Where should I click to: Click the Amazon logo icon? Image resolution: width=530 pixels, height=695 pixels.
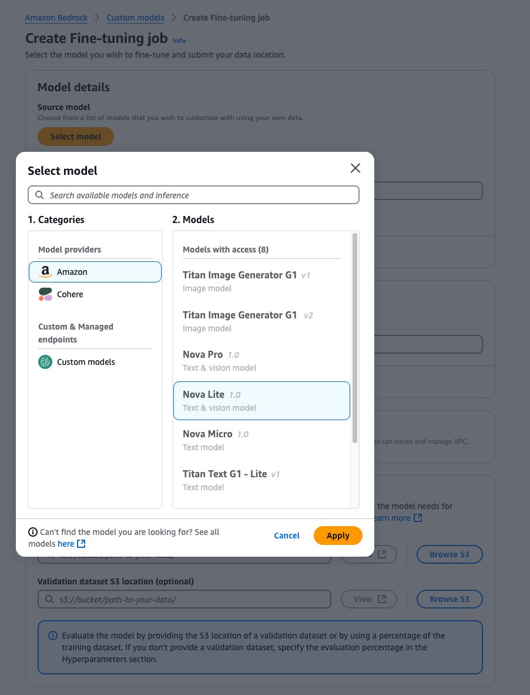[45, 272]
